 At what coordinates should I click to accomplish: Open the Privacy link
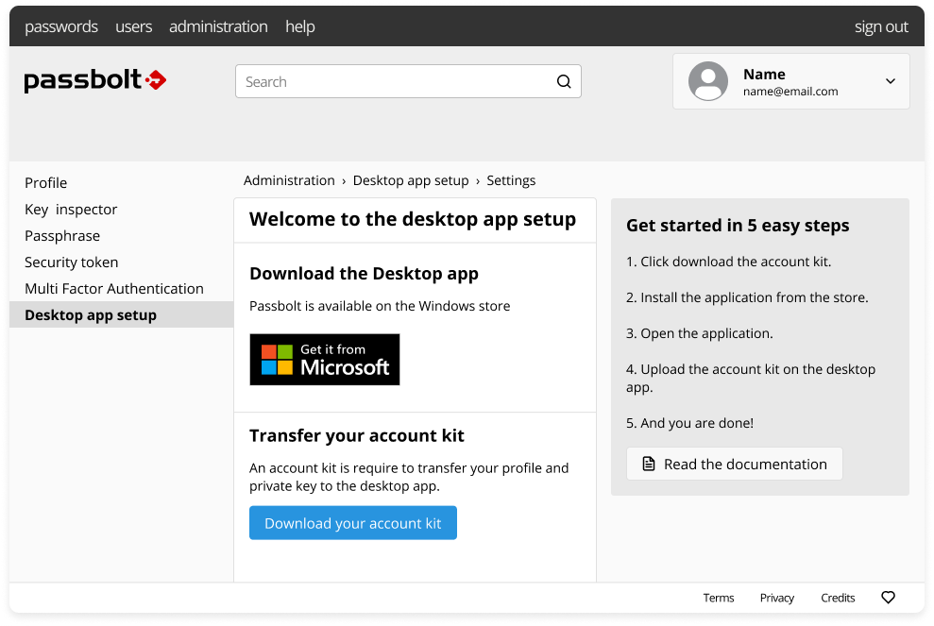tap(776, 598)
